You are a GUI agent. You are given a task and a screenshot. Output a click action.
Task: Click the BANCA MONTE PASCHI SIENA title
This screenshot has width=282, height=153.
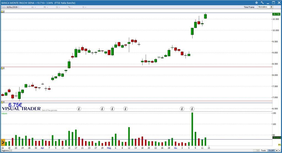click(18, 3)
